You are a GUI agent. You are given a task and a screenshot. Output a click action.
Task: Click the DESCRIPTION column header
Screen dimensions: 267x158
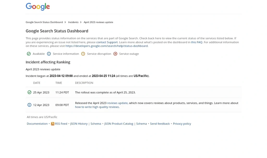84,83
